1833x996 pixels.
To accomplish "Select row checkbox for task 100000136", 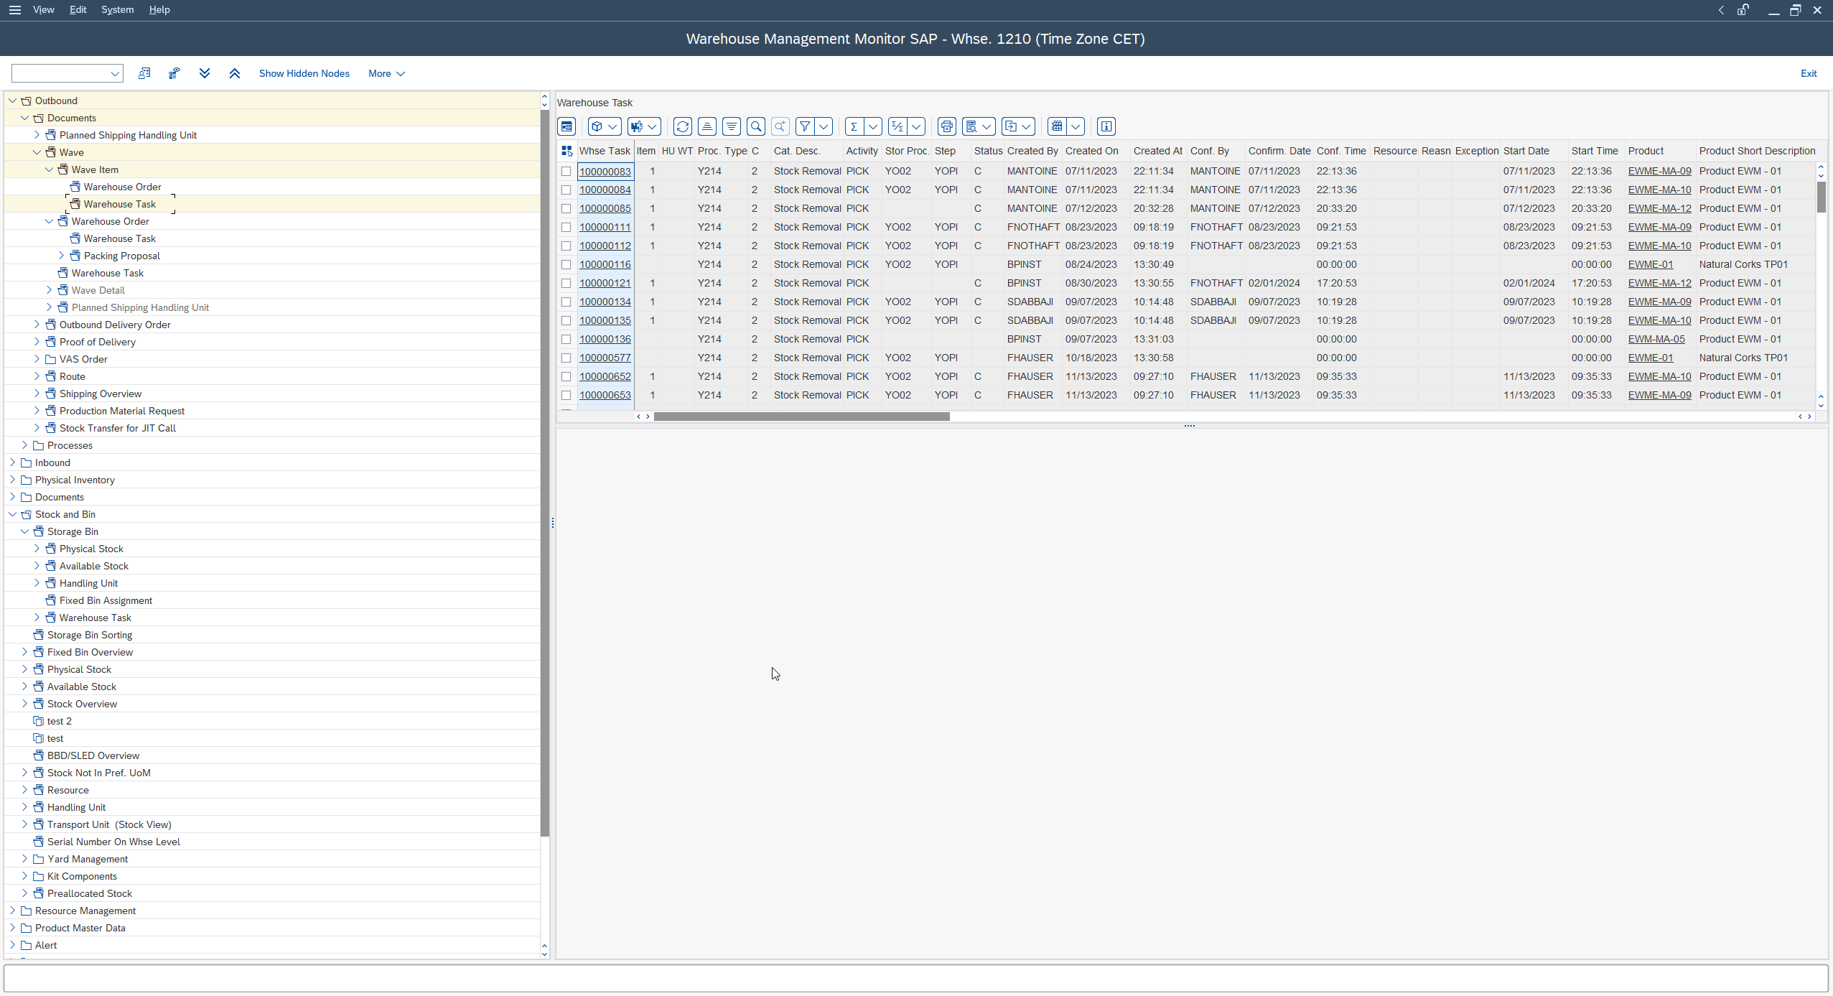I will 566,339.
